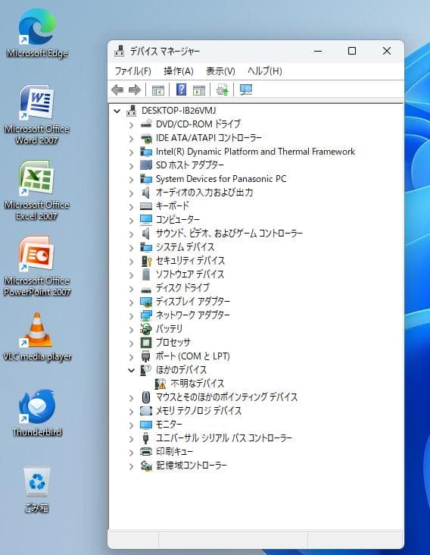Screen dimensions: 430x555
Task: Open the 表示(V) menu
Action: (220, 71)
